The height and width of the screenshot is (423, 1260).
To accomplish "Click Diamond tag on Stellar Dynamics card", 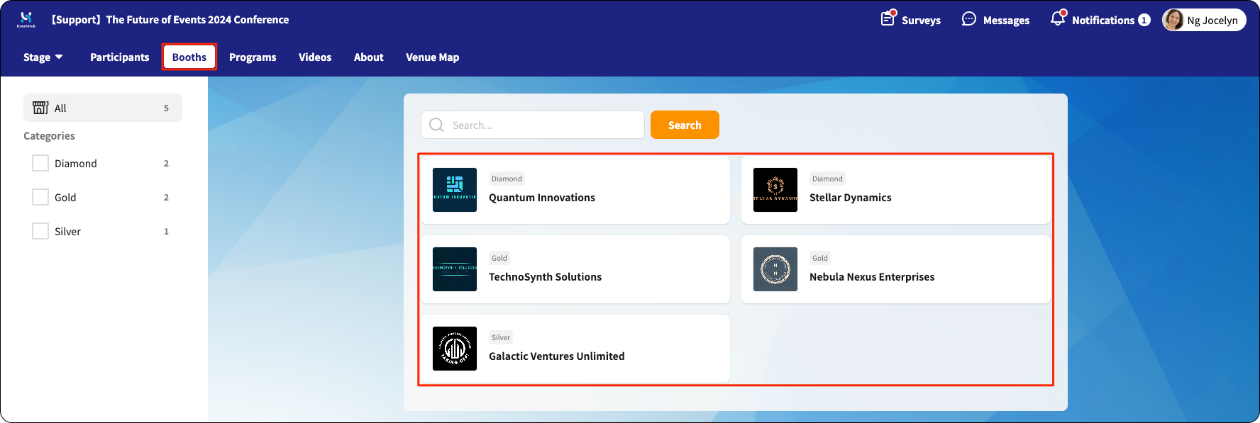I will [827, 179].
